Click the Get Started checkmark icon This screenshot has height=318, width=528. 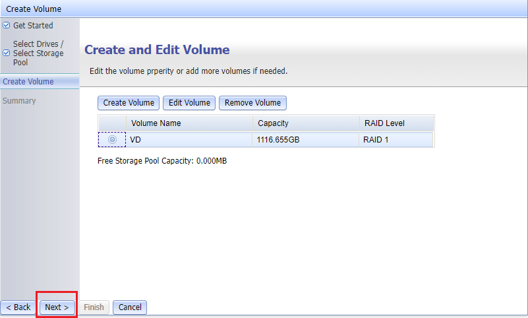click(6, 25)
